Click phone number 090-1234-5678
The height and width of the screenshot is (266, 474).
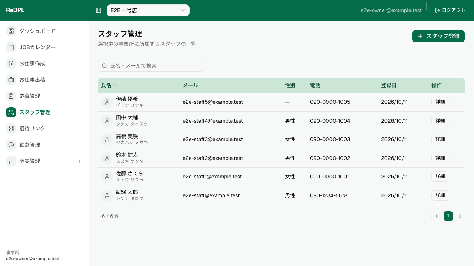(x=328, y=195)
